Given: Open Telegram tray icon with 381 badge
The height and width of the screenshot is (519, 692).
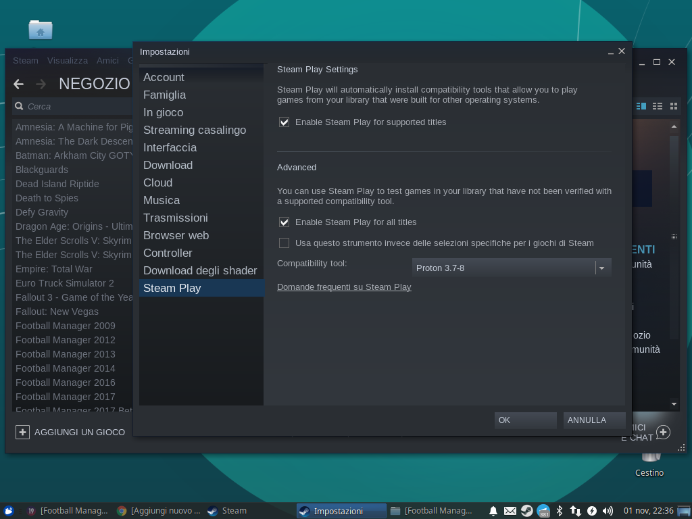Looking at the screenshot, I should pyautogui.click(x=543, y=511).
